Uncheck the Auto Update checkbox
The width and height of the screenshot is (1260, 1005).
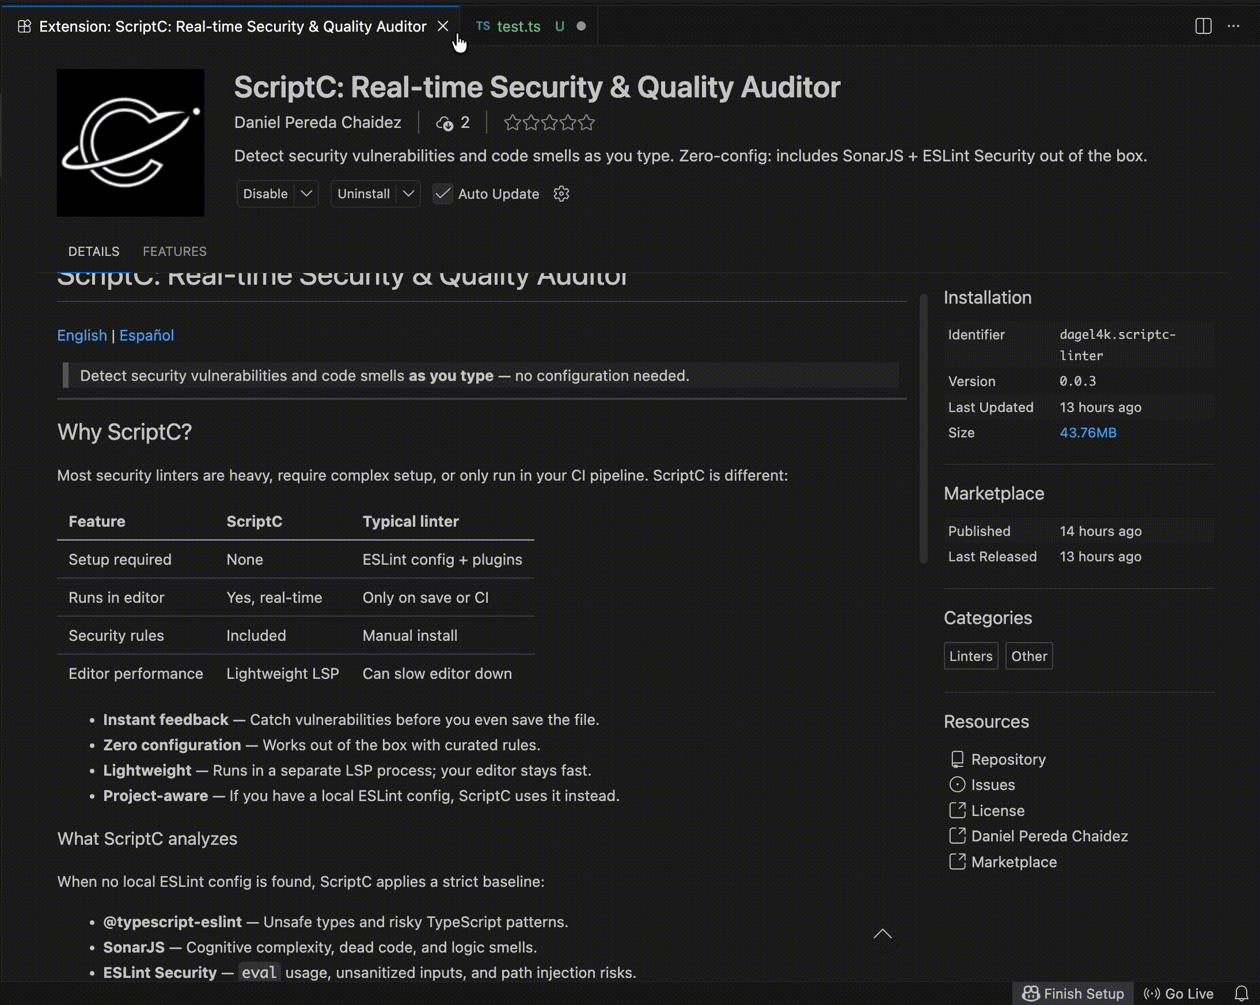pyautogui.click(x=442, y=194)
